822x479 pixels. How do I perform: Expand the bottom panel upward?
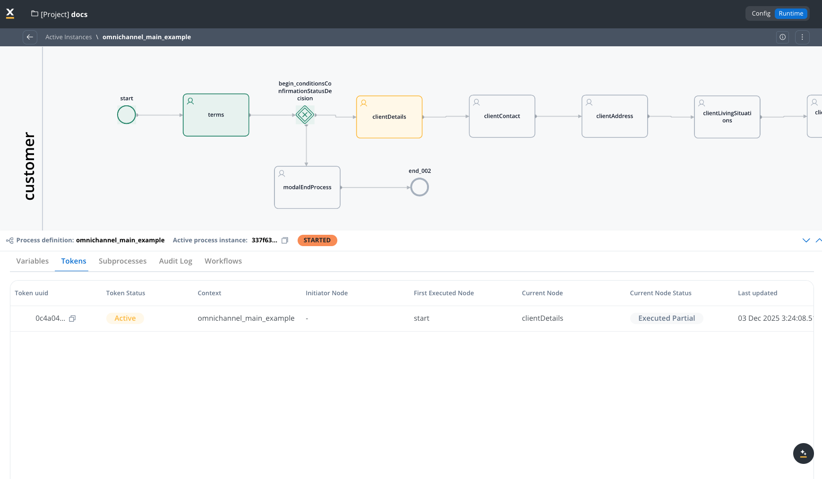(818, 240)
